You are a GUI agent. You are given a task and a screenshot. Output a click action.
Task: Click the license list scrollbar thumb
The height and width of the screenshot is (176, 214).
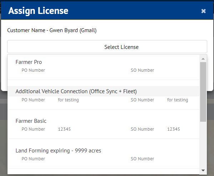click(203, 92)
